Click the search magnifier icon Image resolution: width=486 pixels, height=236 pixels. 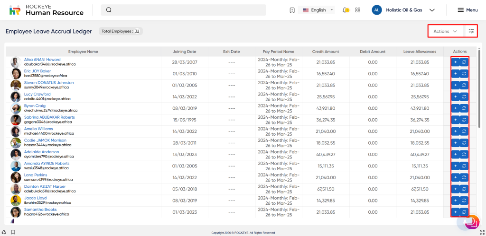click(x=109, y=10)
